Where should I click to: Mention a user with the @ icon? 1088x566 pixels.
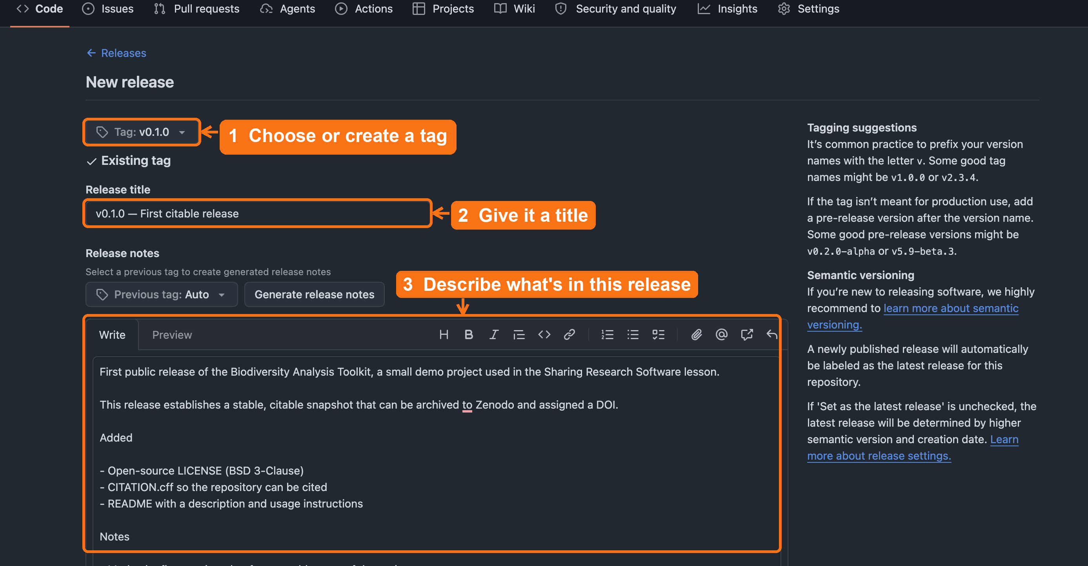721,335
